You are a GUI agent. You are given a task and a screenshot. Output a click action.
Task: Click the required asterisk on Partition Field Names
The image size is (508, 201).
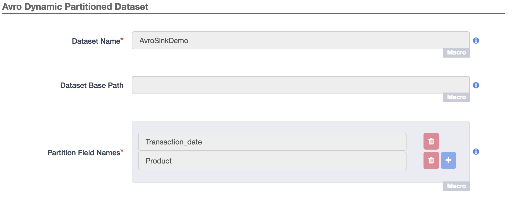[x=122, y=151]
